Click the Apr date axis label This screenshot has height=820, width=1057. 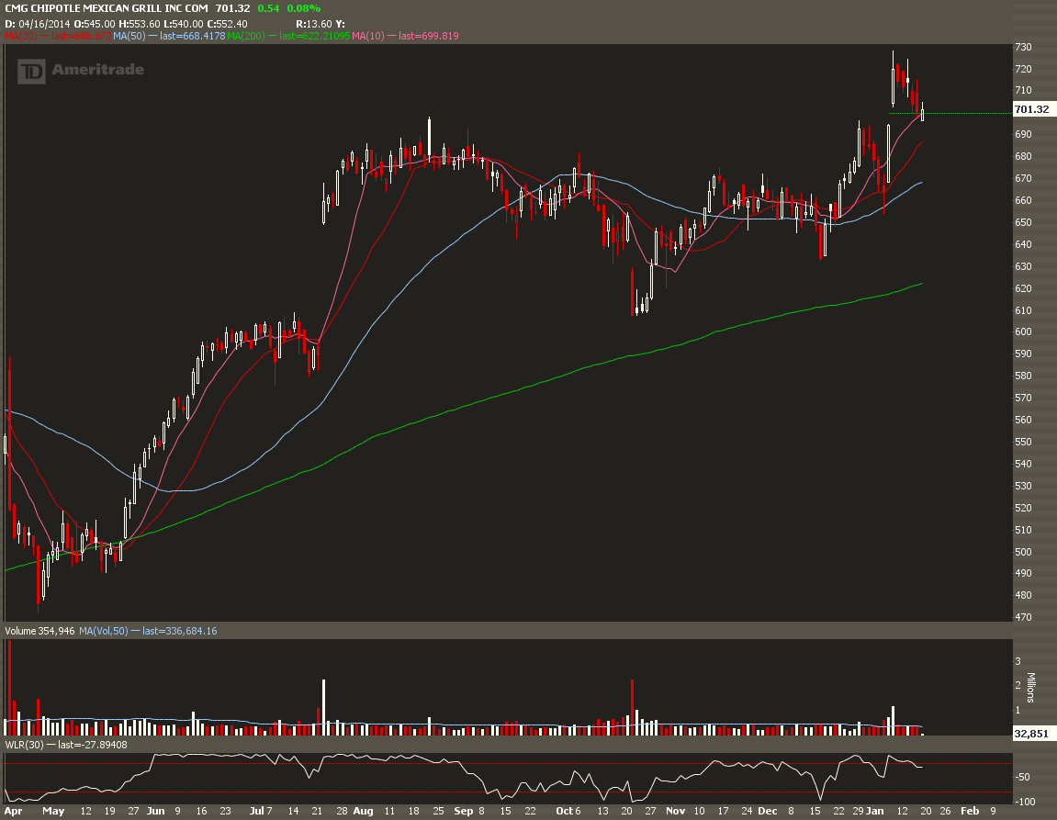13,811
